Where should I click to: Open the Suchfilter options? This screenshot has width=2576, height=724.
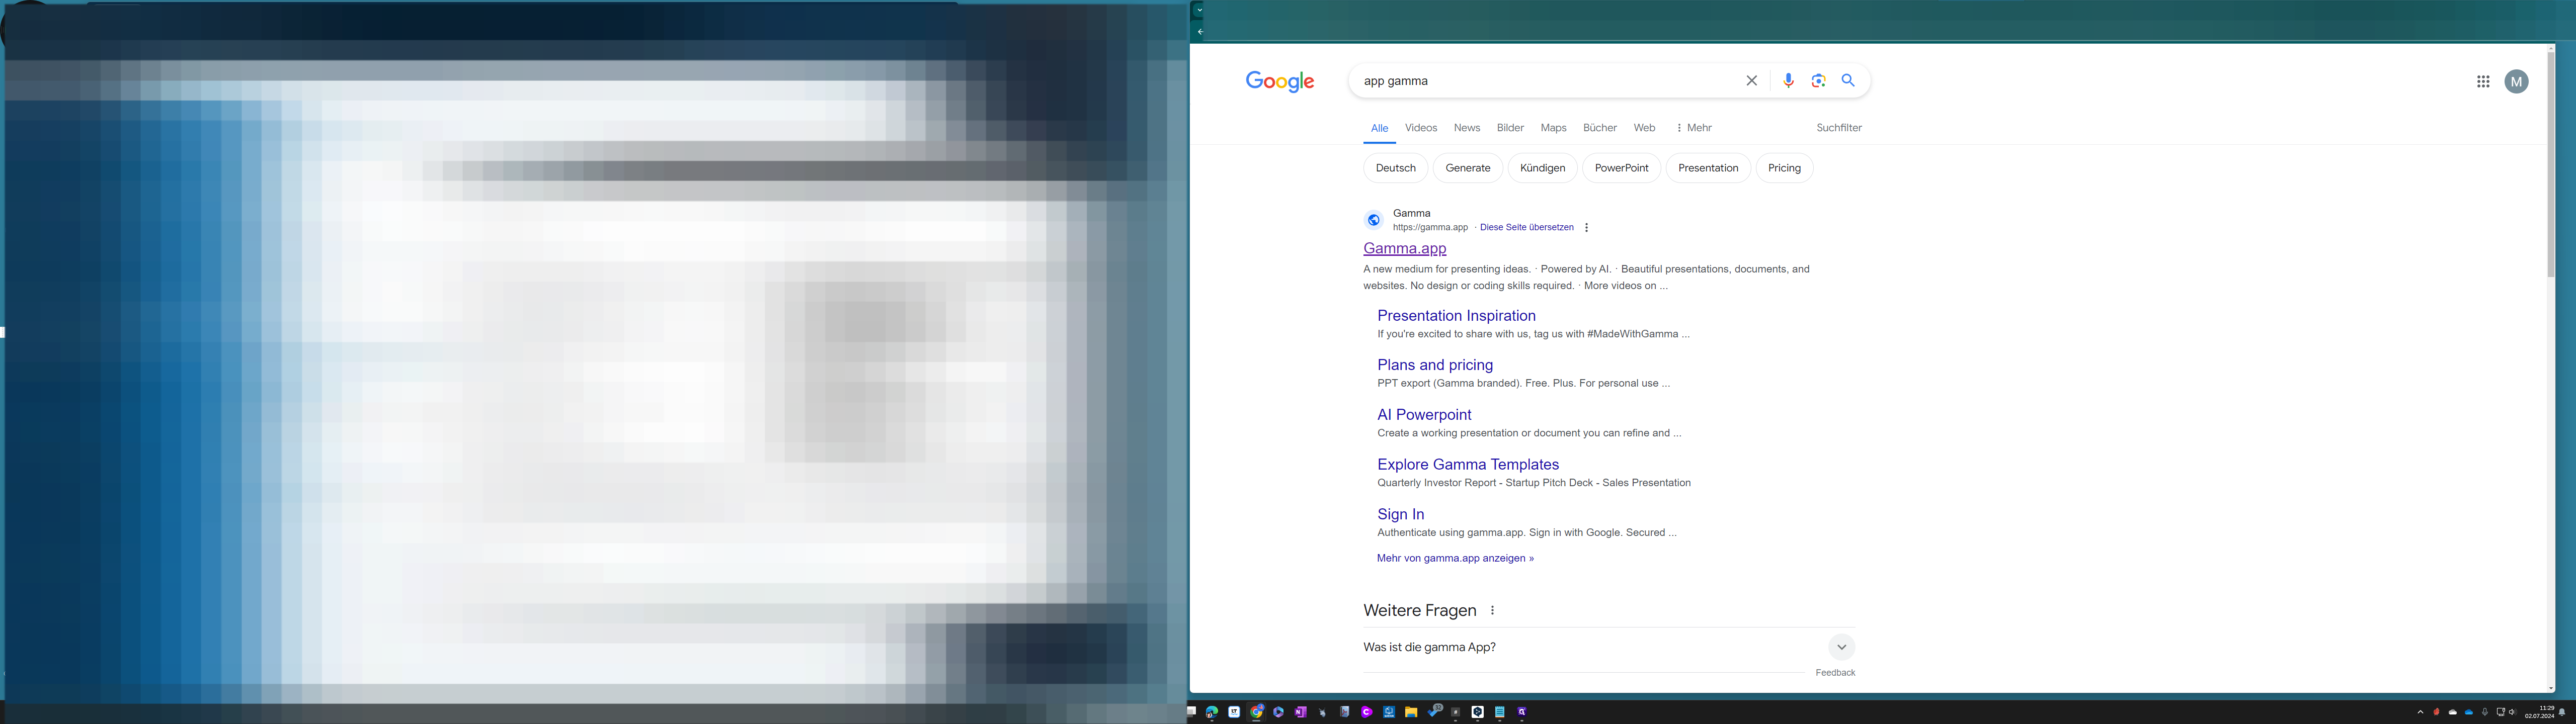click(1839, 128)
